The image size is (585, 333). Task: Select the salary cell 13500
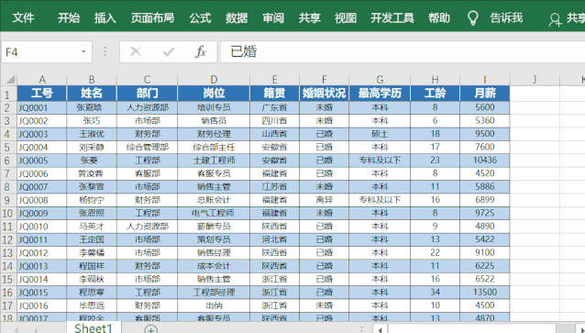click(x=485, y=293)
